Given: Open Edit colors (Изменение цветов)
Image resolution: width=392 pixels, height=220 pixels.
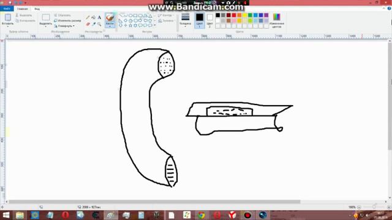Looking at the screenshot, I should (x=277, y=20).
